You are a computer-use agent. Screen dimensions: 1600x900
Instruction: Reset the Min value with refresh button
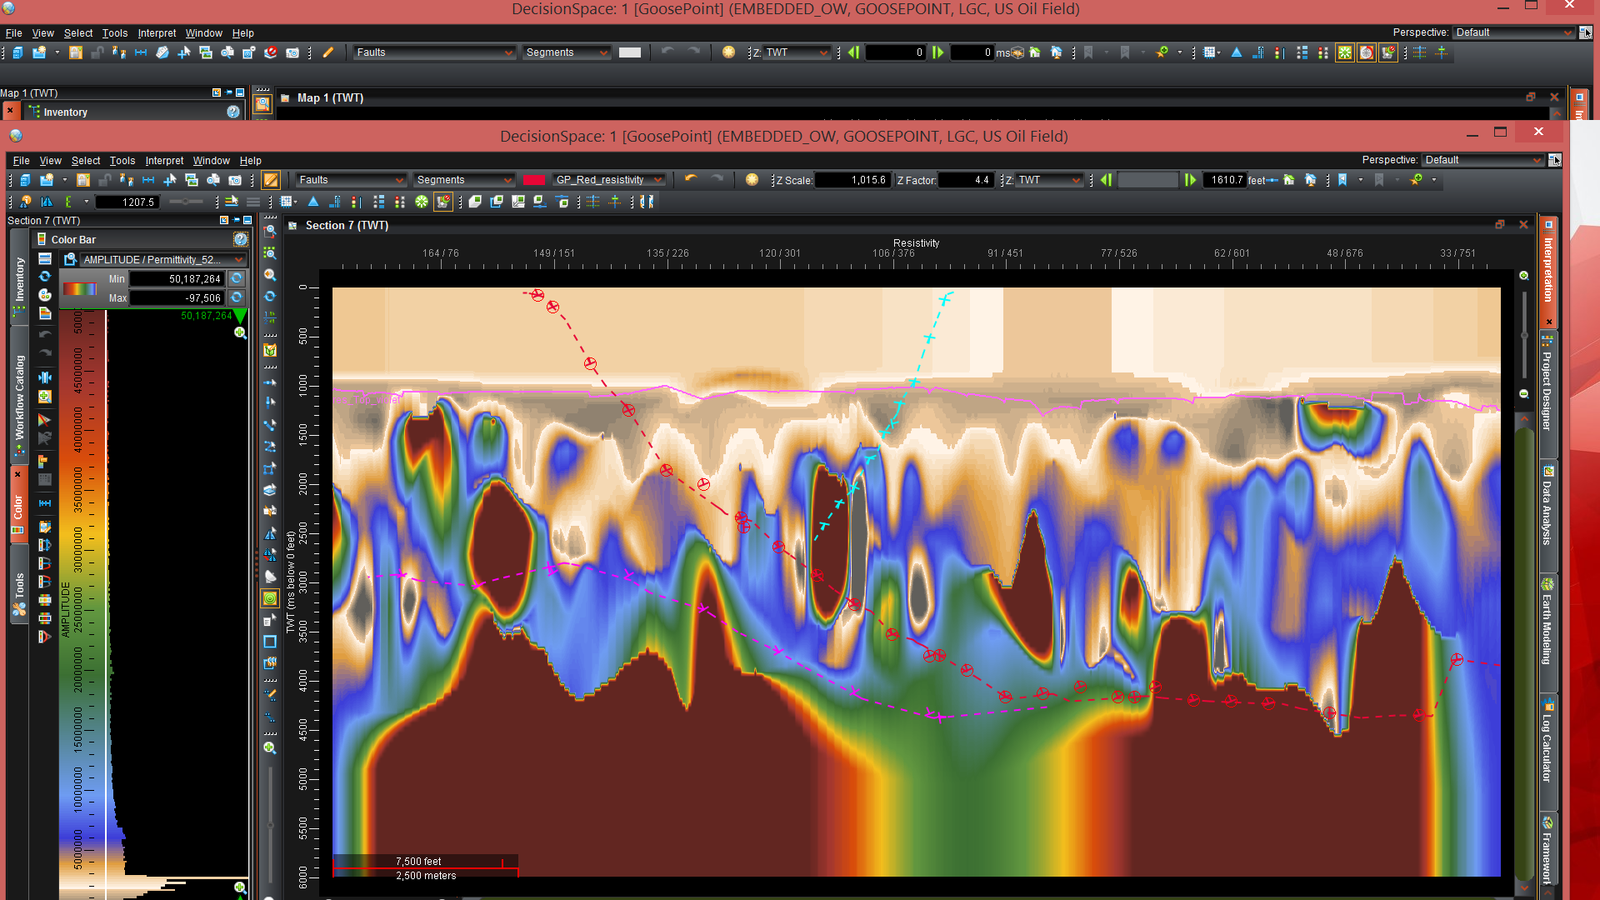pyautogui.click(x=237, y=278)
